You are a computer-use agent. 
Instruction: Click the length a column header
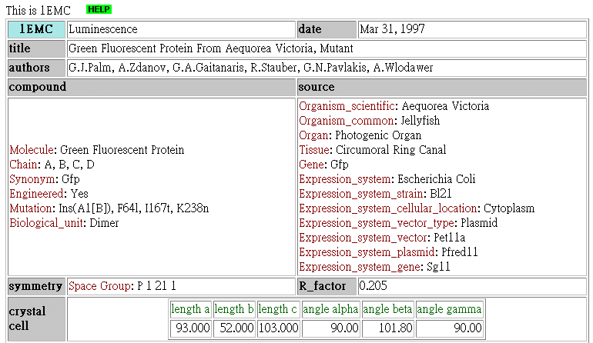[190, 309]
